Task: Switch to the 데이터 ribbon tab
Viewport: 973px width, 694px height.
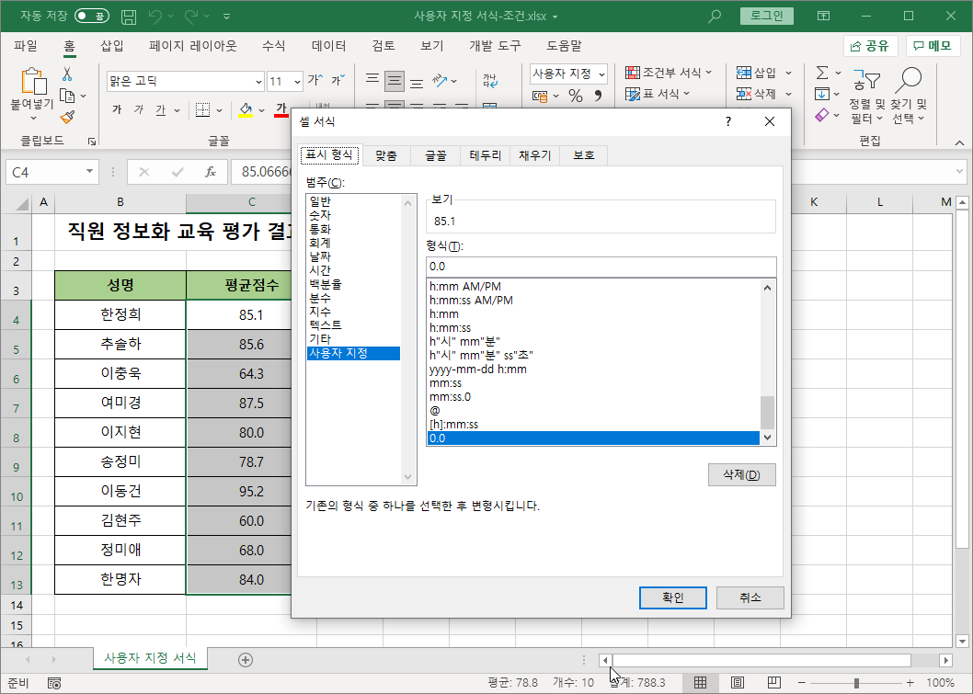Action: click(329, 46)
